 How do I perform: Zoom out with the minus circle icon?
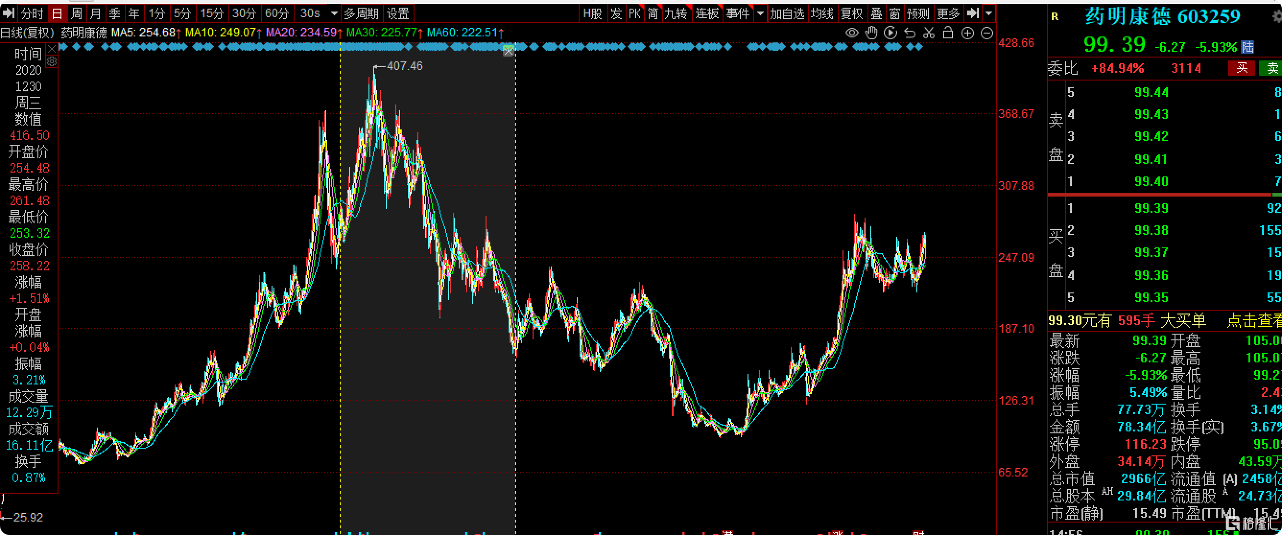pyautogui.click(x=987, y=33)
